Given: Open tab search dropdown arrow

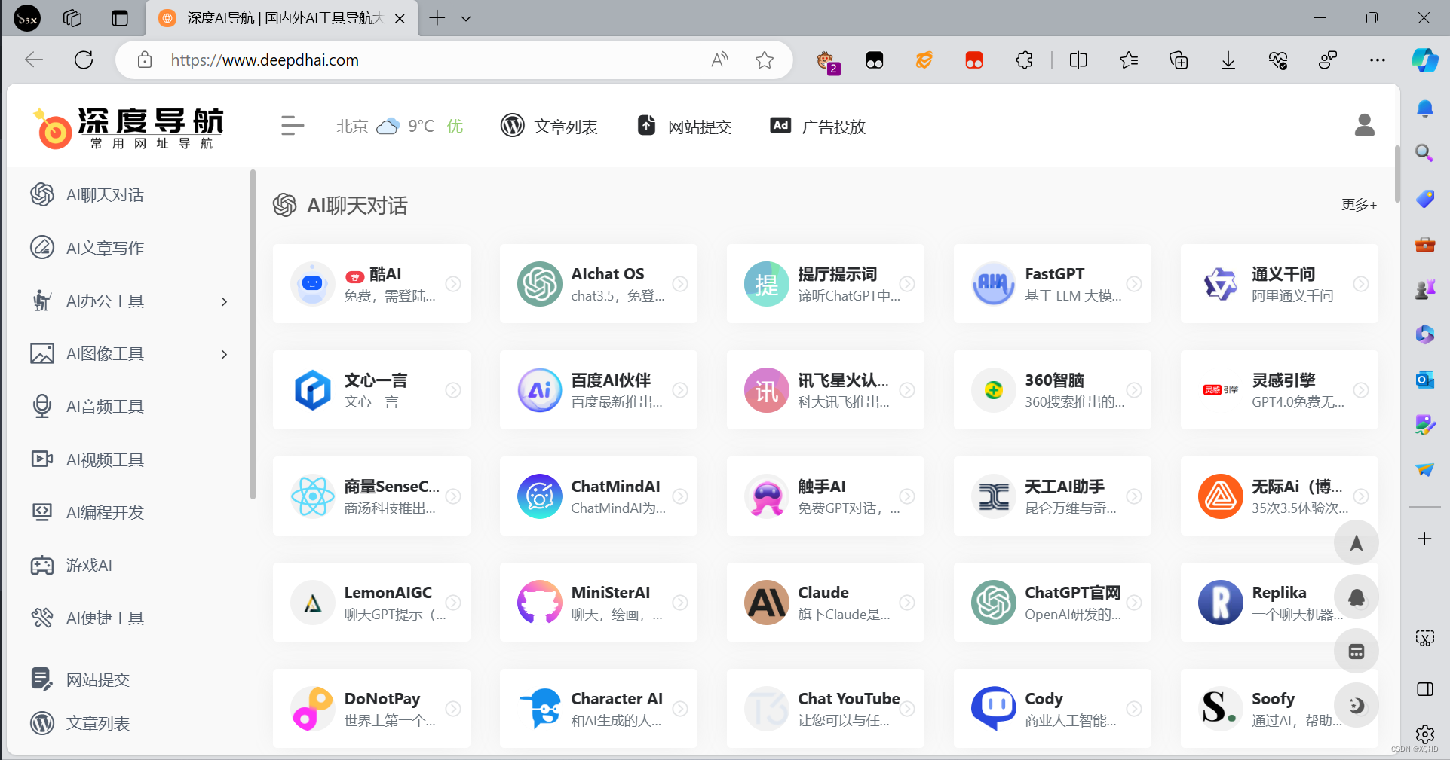Looking at the screenshot, I should [x=466, y=18].
